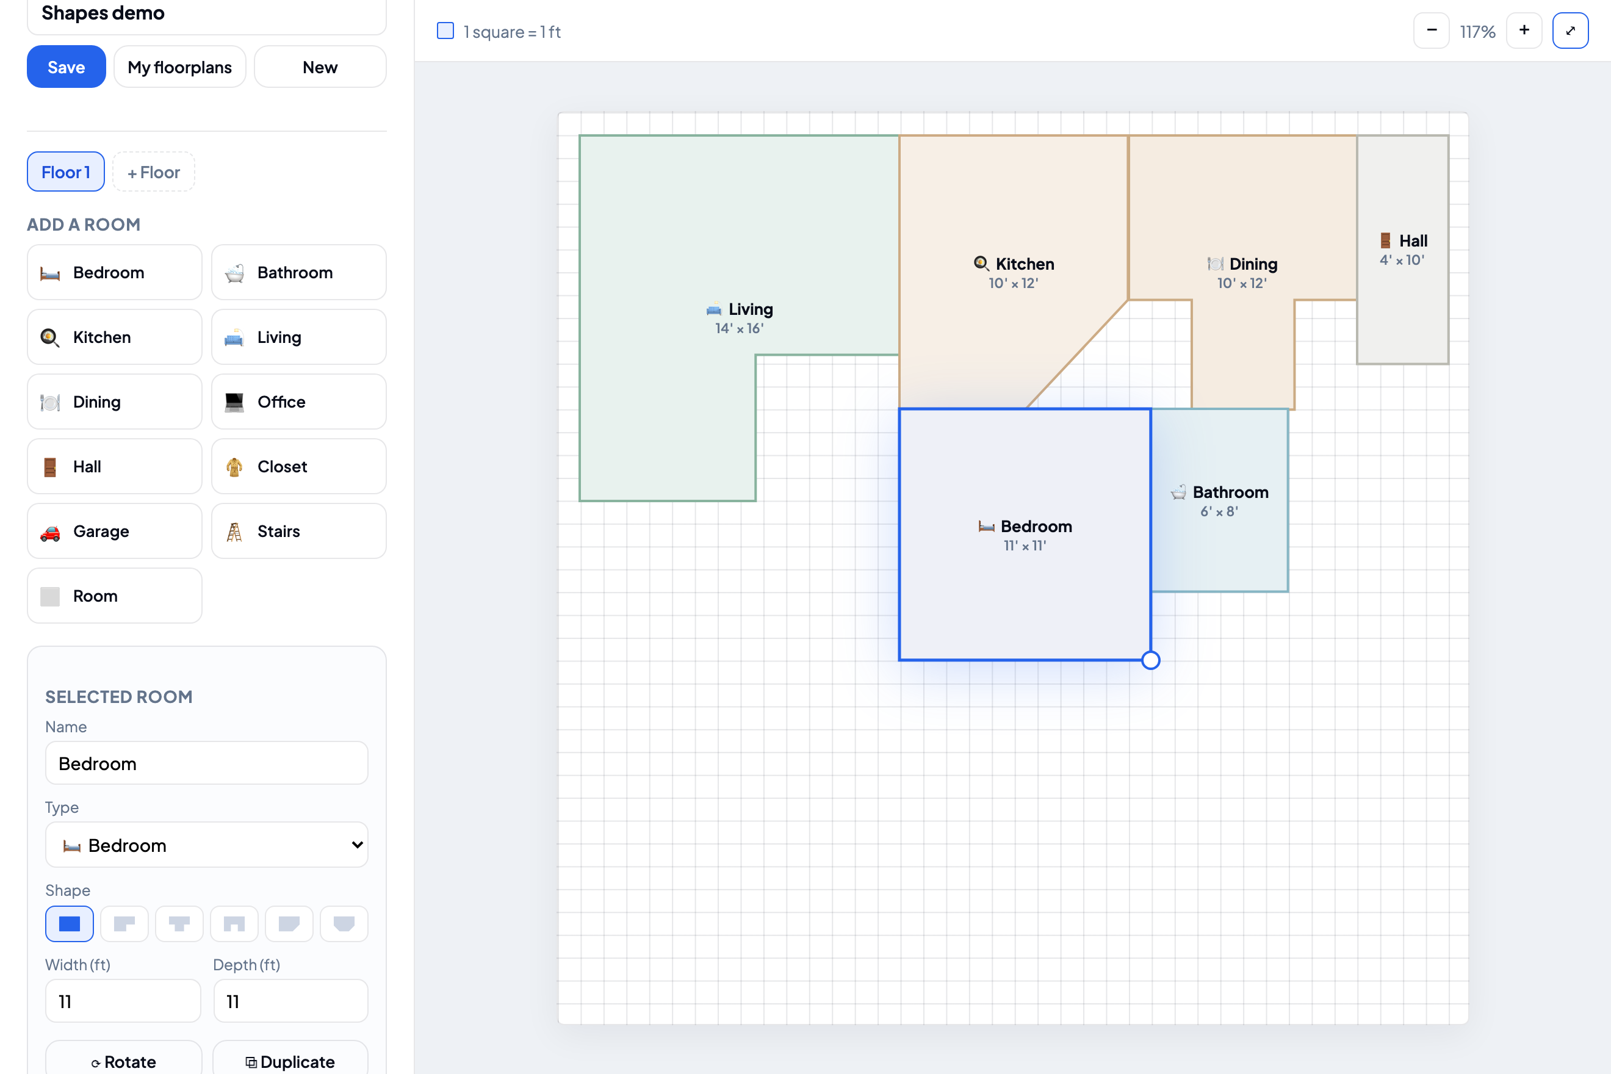Add a generic Room from the list
The height and width of the screenshot is (1074, 1611).
pos(114,596)
